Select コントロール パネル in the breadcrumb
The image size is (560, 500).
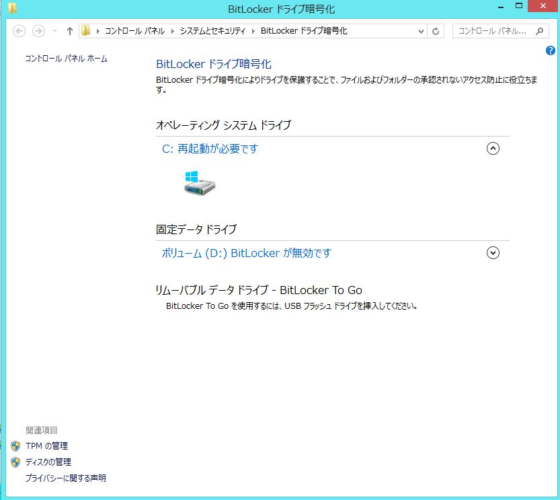134,31
